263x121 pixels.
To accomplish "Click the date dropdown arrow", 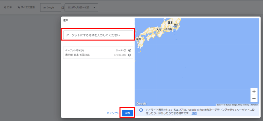I will coord(94,7).
